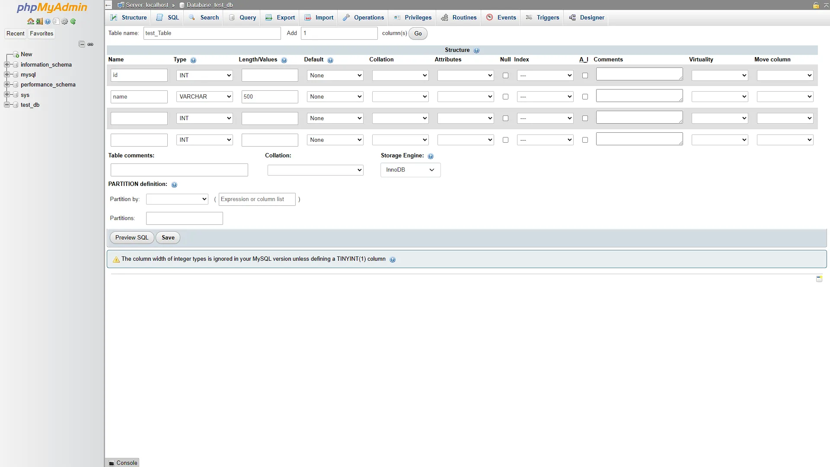Open phpMyAdmin documentation blue question icon
The height and width of the screenshot is (467, 830).
tap(48, 21)
